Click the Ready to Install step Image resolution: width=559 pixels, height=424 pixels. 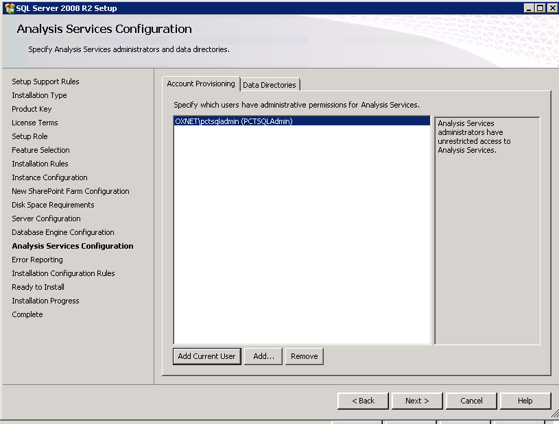38,287
